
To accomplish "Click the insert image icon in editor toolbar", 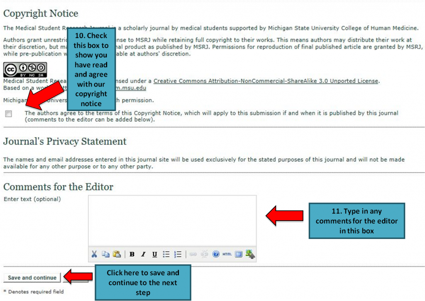I will (250, 254).
